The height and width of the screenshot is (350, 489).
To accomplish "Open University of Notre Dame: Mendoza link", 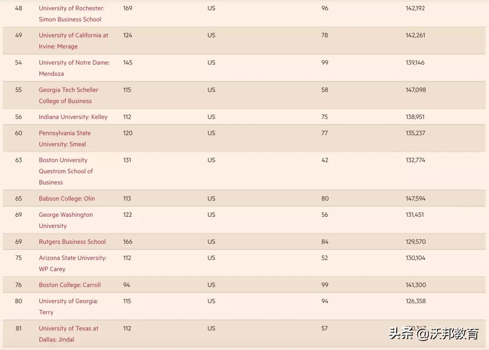I will [74, 68].
